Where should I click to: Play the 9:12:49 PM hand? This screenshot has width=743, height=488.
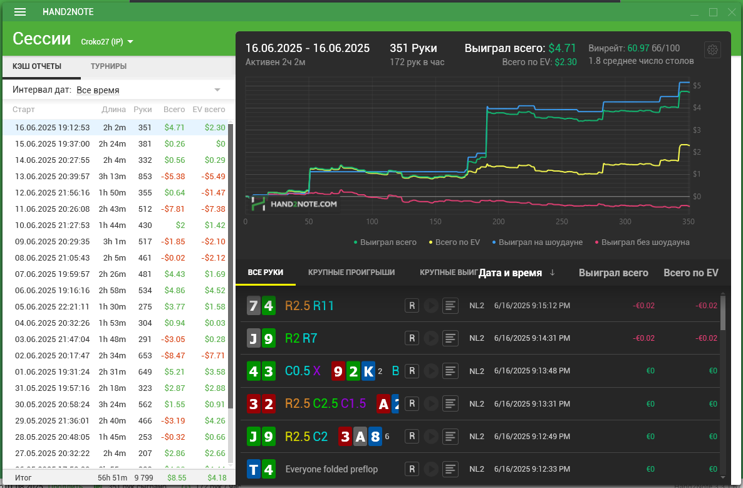coord(431,437)
